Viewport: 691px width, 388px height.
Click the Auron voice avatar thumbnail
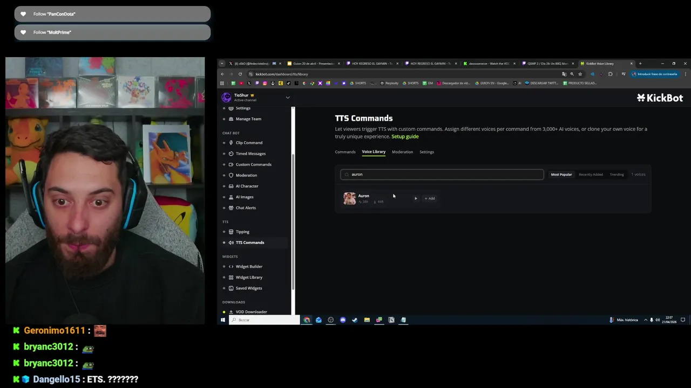[349, 198]
